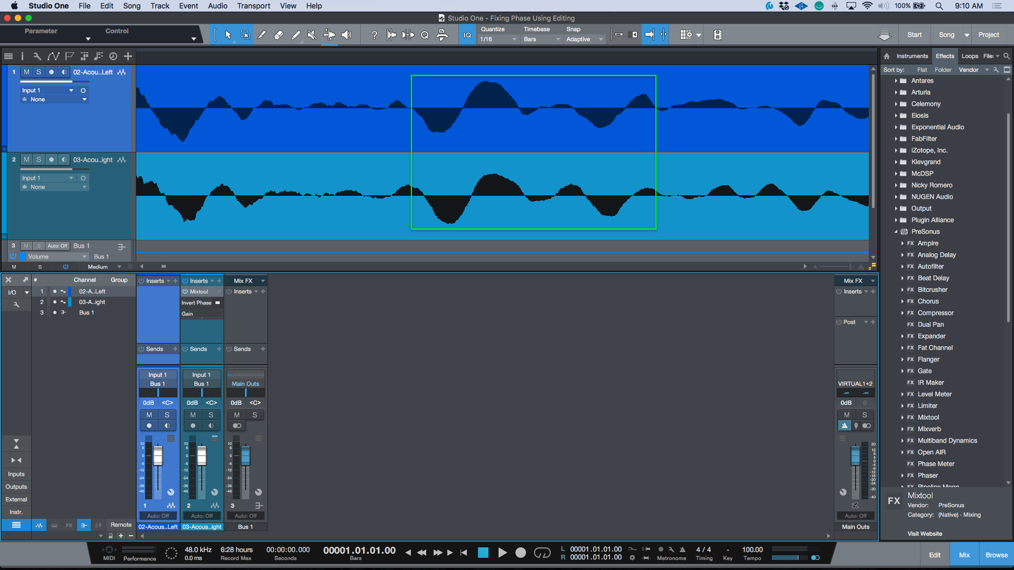Toggle monitor on track 03-Acou..ight

click(64, 159)
